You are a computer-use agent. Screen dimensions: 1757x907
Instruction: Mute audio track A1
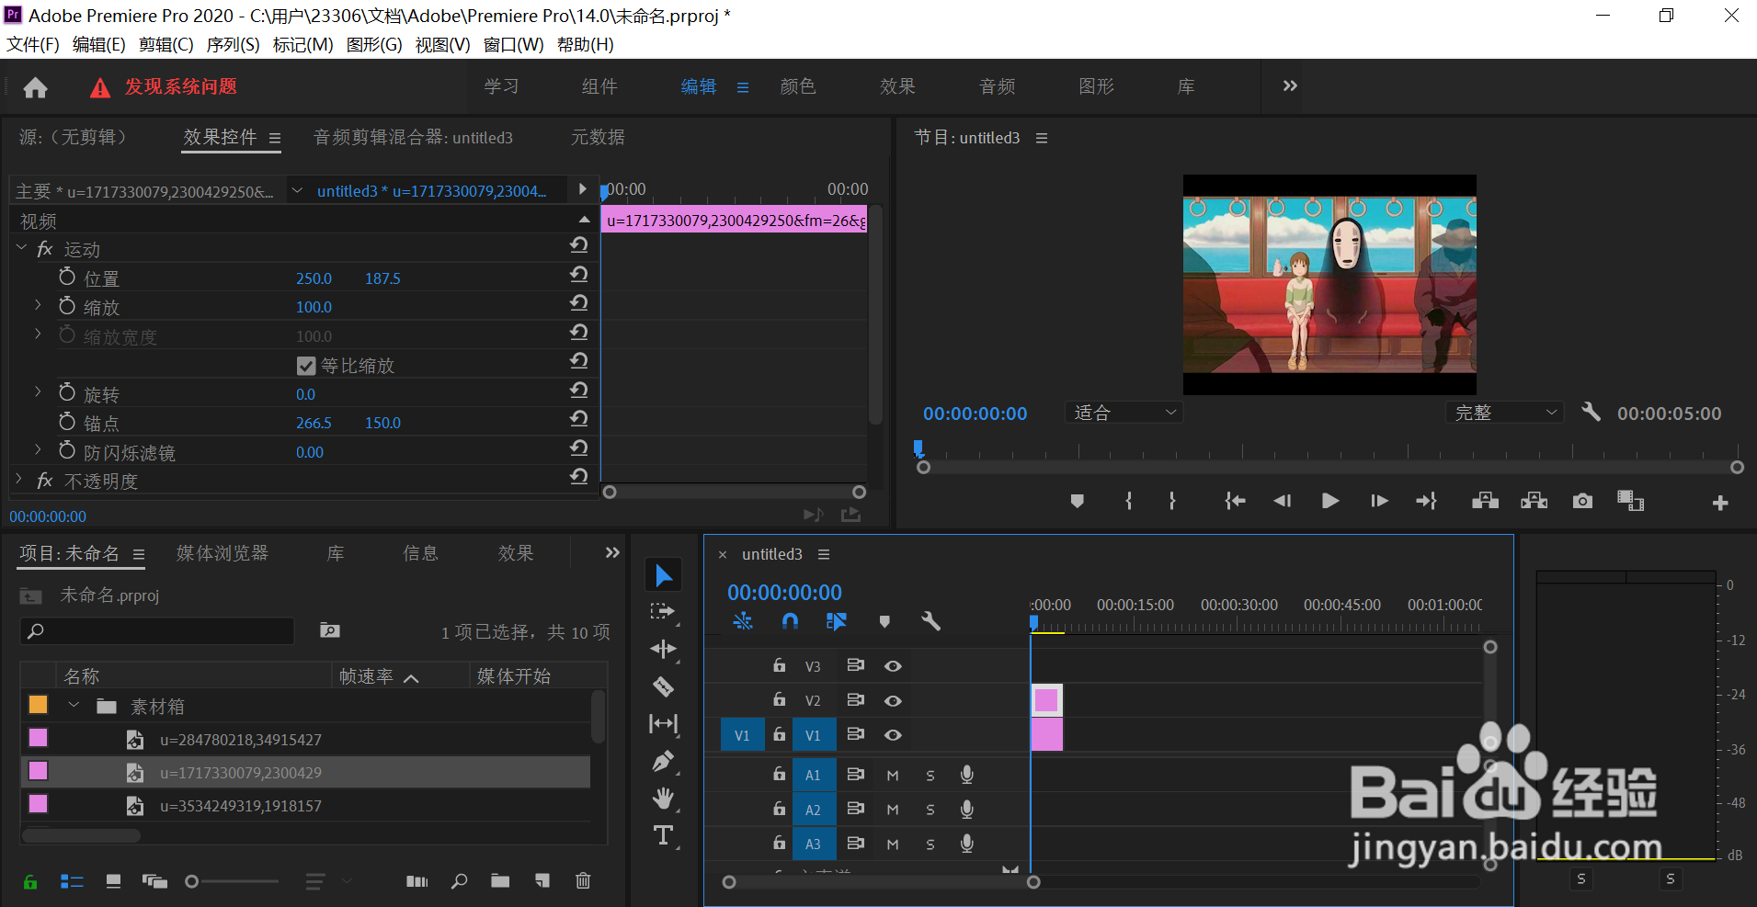(x=892, y=776)
